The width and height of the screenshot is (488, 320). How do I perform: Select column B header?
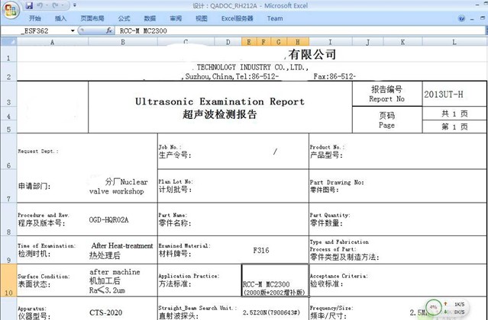point(122,42)
